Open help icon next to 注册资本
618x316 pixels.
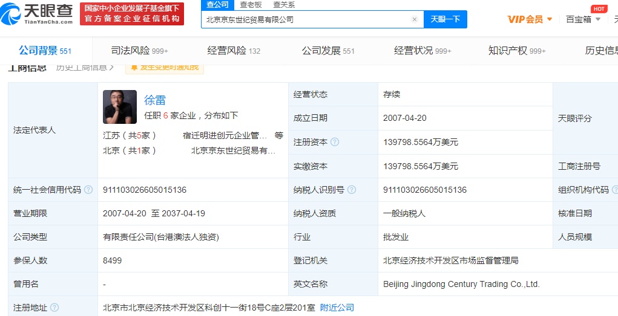[335, 142]
